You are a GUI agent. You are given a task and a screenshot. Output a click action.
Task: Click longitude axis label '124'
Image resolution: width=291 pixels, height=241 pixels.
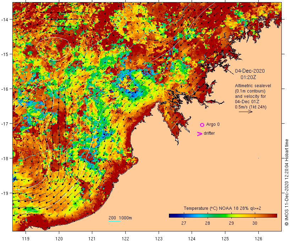pyautogui.click(x=192, y=239)
